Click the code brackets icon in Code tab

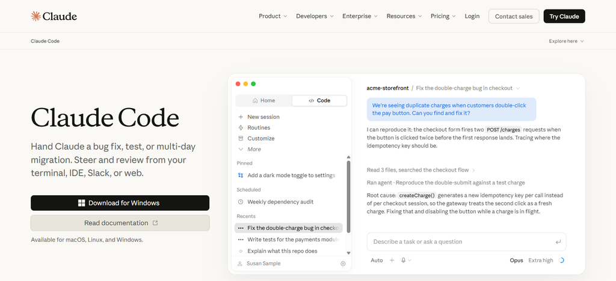pyautogui.click(x=311, y=101)
